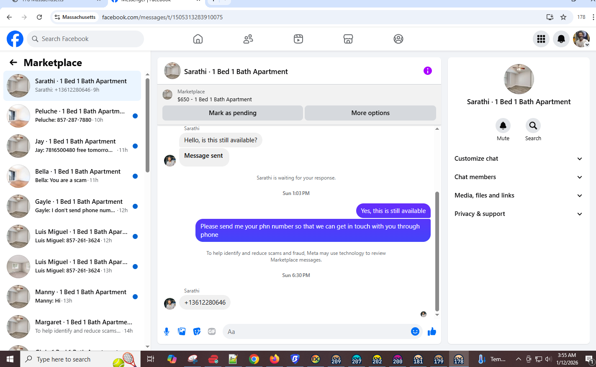Go to the Home feed icon
The width and height of the screenshot is (596, 367).
(x=198, y=39)
